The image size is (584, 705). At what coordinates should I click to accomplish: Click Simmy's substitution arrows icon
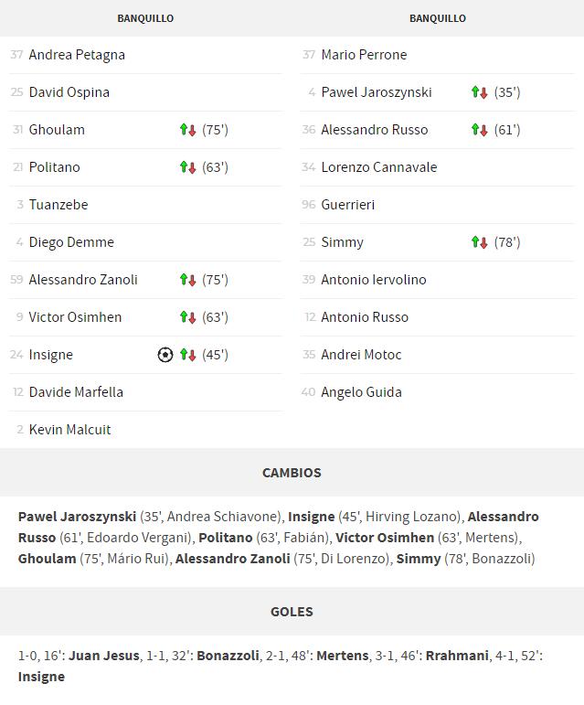[x=480, y=242]
